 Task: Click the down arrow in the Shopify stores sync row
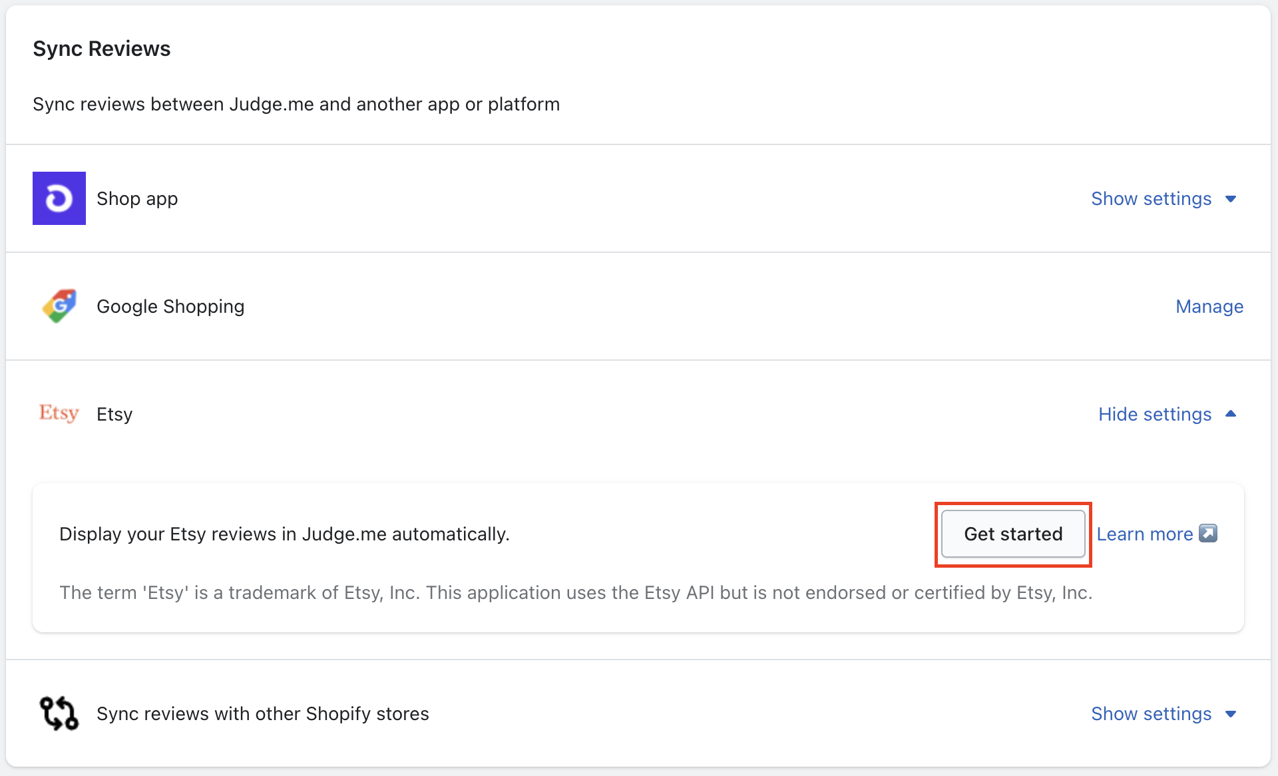[x=1231, y=714]
